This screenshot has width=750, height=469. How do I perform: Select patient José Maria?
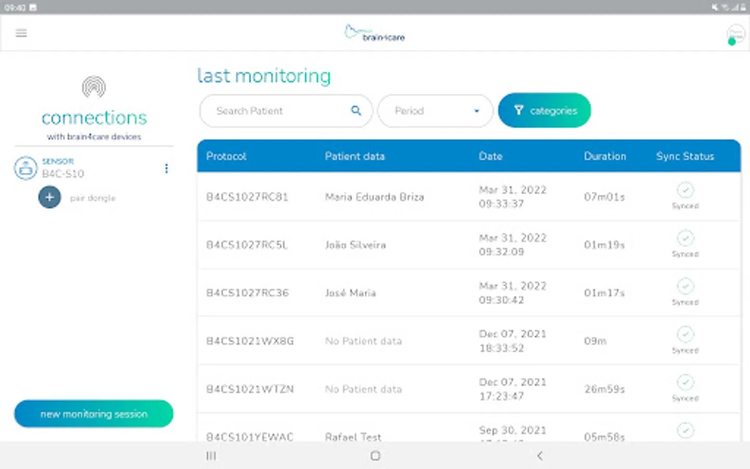pos(351,293)
